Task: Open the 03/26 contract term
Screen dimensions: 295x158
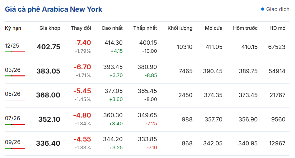Action: click(12, 70)
